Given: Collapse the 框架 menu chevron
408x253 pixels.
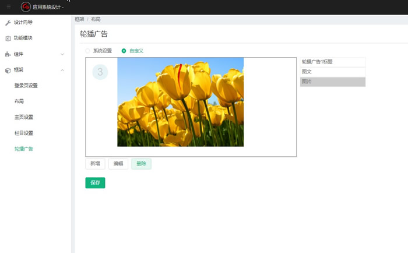Looking at the screenshot, I should (62, 70).
